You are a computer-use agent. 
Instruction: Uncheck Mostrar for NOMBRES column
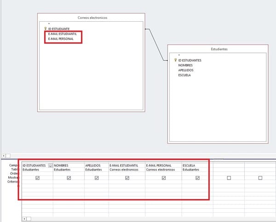[x=69, y=178]
